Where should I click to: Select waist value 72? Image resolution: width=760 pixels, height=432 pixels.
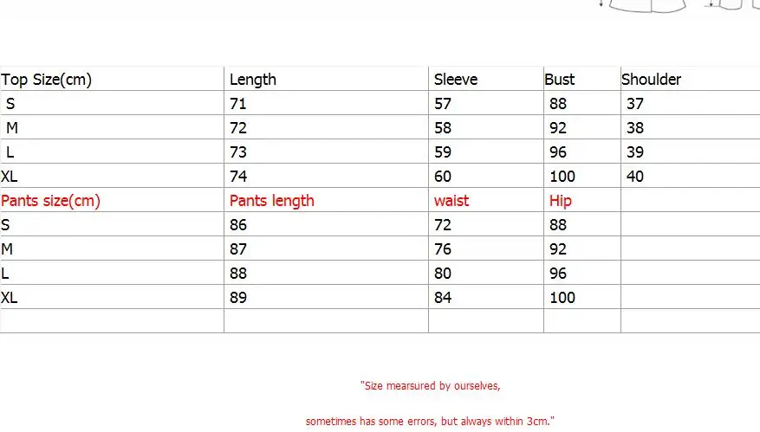coord(443,225)
